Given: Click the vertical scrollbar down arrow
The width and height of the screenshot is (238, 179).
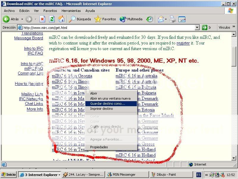Looking at the screenshot, I should click(234, 158).
